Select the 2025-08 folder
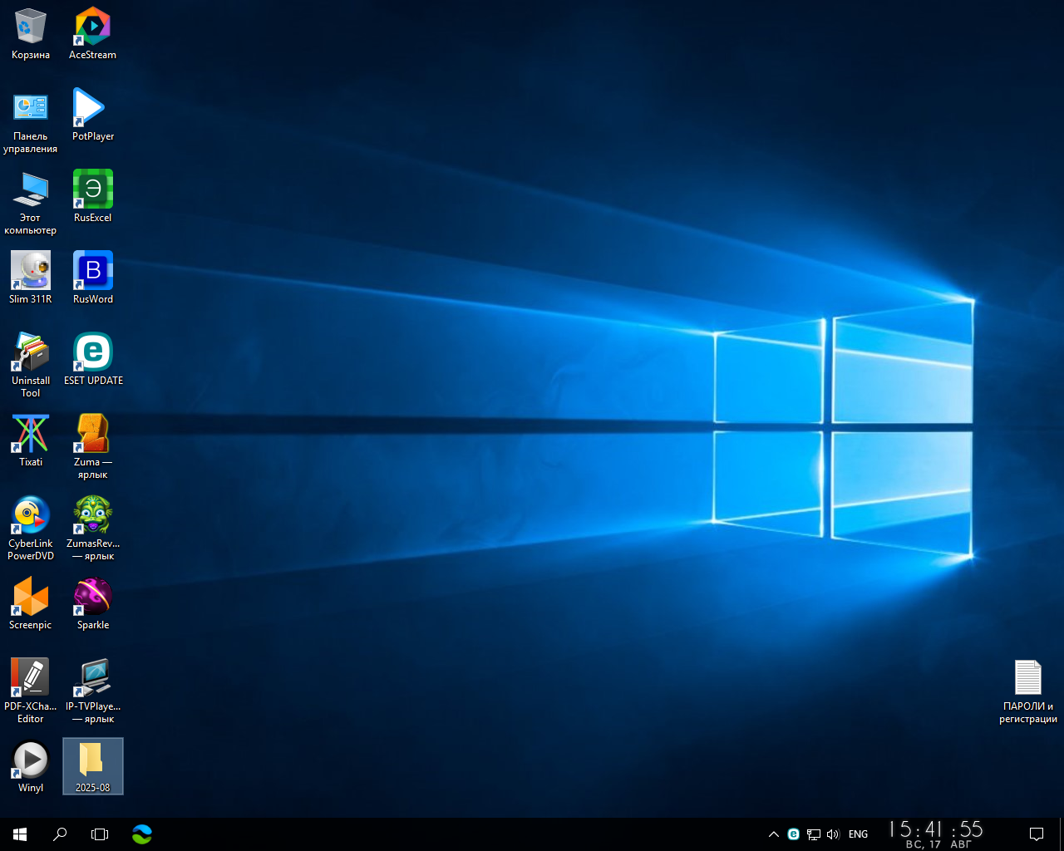Viewport: 1064px width, 851px height. [93, 767]
